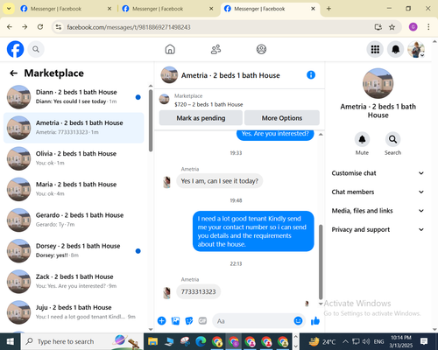Reload the page in the browser
The image size is (438, 350).
(40, 27)
